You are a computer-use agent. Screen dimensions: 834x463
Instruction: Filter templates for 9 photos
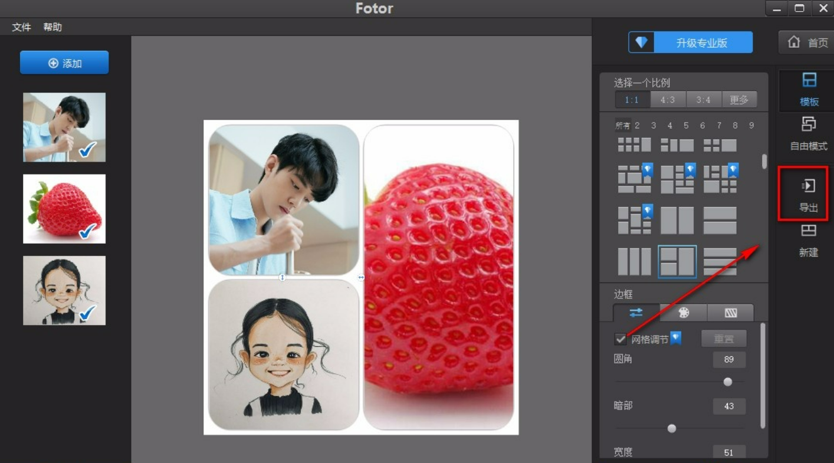click(x=751, y=125)
